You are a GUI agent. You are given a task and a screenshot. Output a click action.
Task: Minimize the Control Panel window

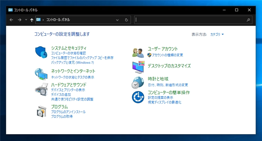pos(224,10)
